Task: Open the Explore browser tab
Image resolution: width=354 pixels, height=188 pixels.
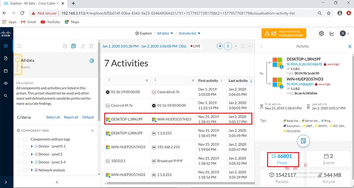Action: click(x=33, y=4)
